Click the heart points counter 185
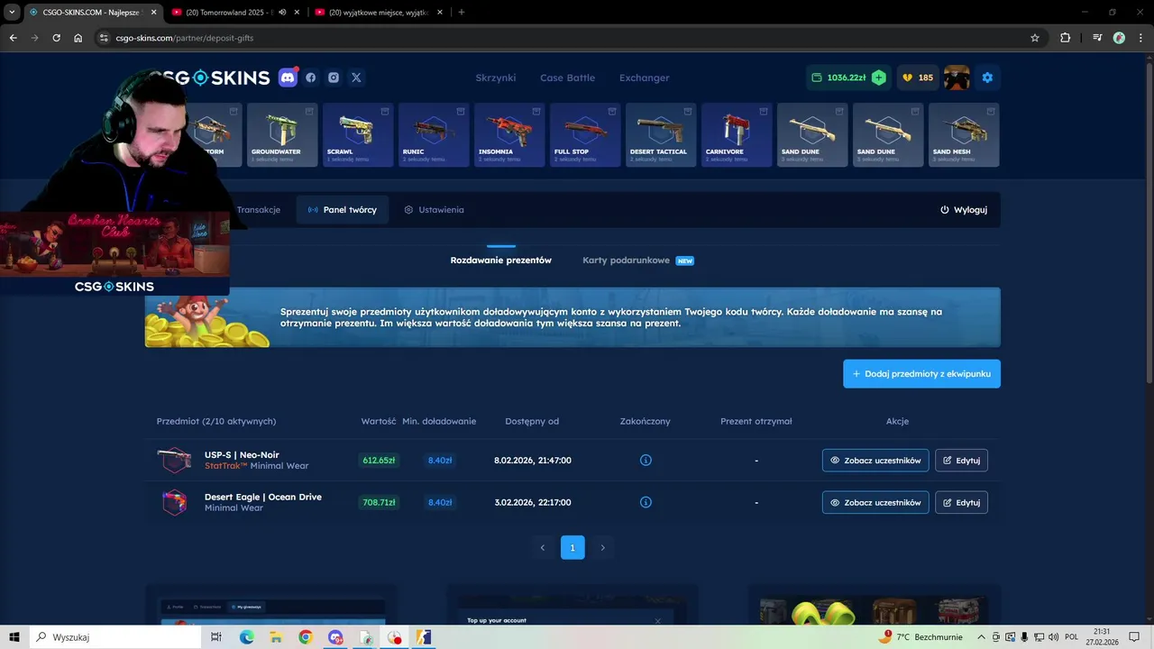Screen dimensions: 1154x649 coord(918,78)
